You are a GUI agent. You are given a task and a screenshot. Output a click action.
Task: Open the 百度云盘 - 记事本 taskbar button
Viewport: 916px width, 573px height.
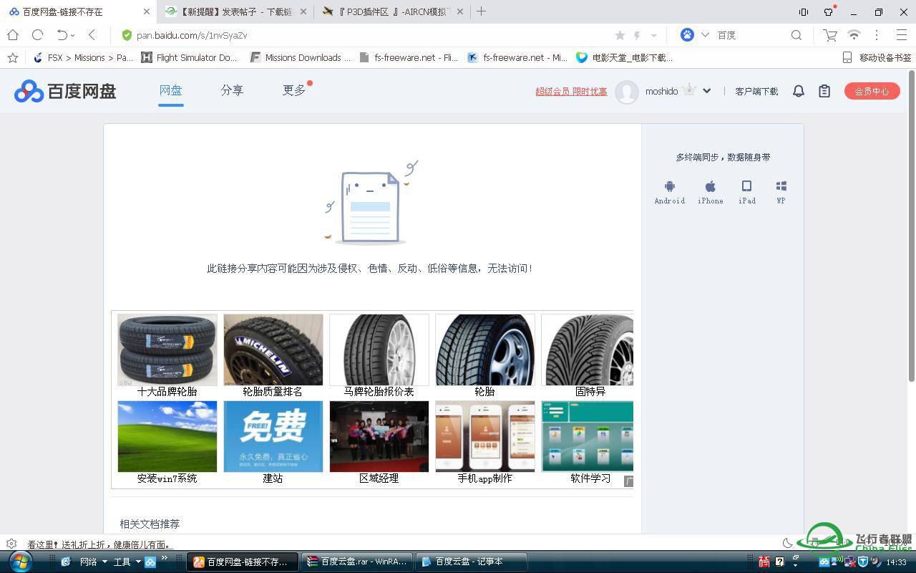(472, 562)
